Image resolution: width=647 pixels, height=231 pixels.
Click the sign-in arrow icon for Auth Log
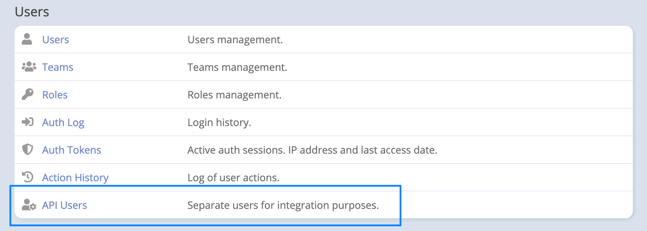28,122
